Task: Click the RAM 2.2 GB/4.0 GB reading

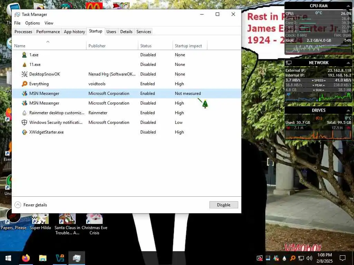Action: click(x=319, y=41)
